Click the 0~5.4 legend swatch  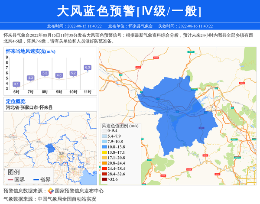tap(104, 130)
